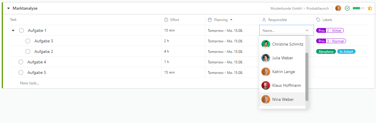
Task: Choose Julia Weber from the list
Action: pyautogui.click(x=282, y=58)
